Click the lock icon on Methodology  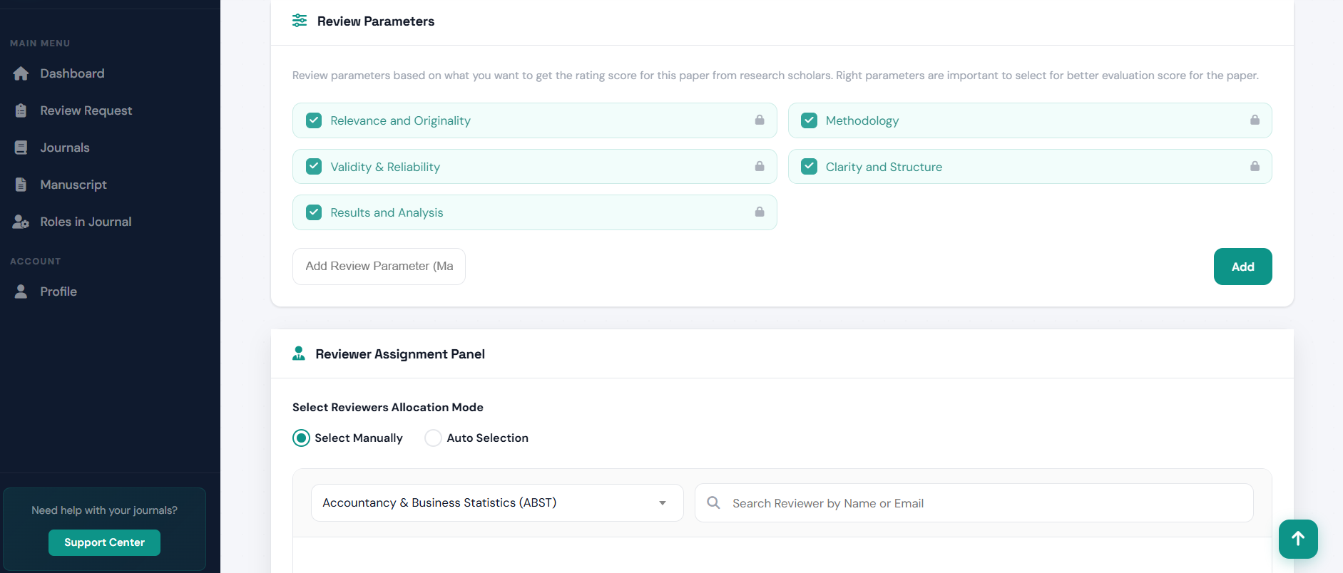[1255, 120]
